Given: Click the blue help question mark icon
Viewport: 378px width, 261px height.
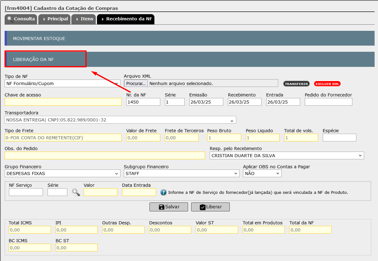Looking at the screenshot, I should 163,193.
